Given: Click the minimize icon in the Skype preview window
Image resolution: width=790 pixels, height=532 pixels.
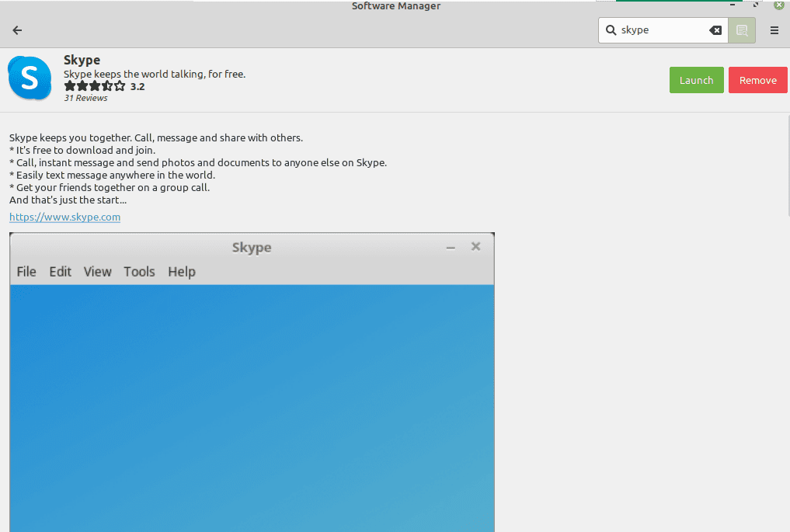Looking at the screenshot, I should pos(451,247).
